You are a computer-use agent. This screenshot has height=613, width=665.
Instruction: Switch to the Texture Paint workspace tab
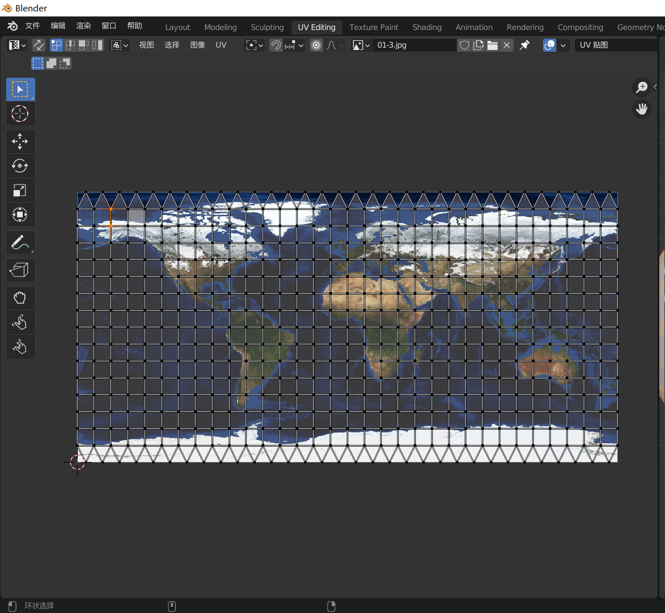[x=373, y=27]
